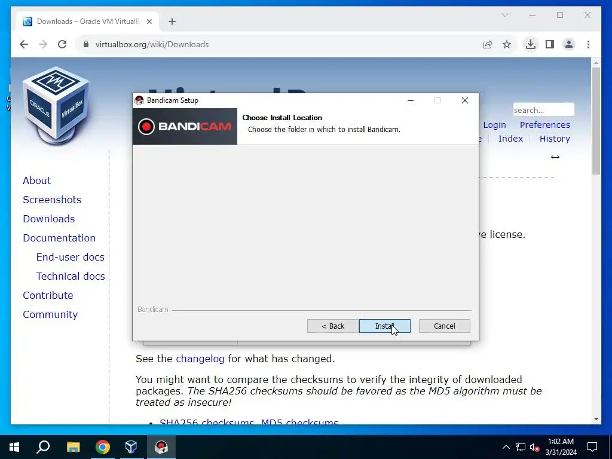Open End-user docs link
The image size is (612, 459).
[71, 257]
